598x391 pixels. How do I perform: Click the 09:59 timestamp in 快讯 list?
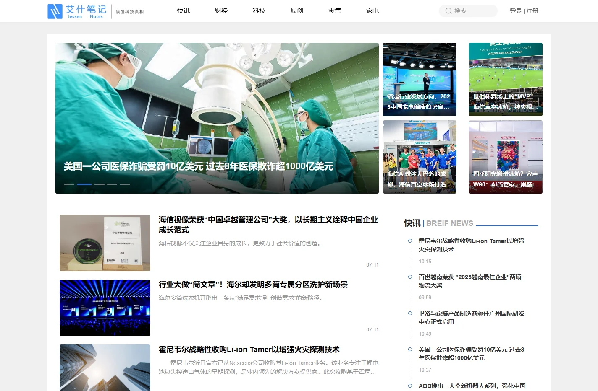[425, 298]
